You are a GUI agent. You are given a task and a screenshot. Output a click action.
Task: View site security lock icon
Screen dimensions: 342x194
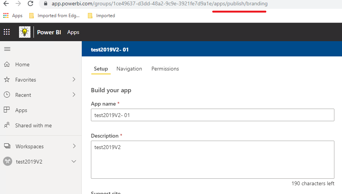pyautogui.click(x=46, y=3)
